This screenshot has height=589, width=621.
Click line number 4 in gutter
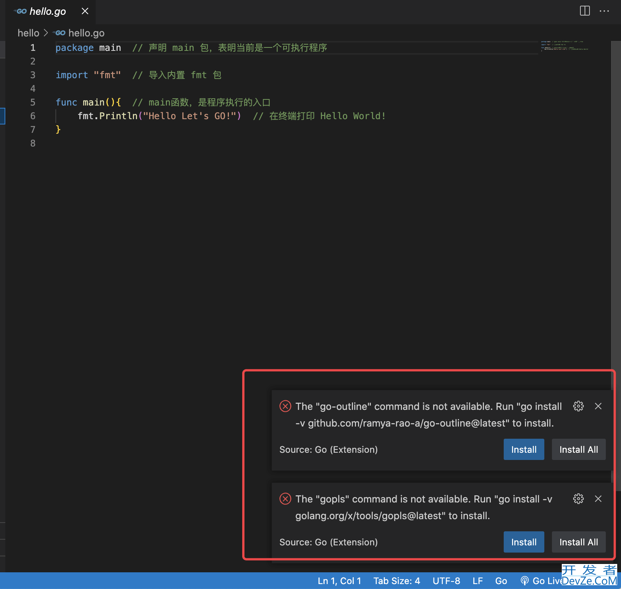33,89
